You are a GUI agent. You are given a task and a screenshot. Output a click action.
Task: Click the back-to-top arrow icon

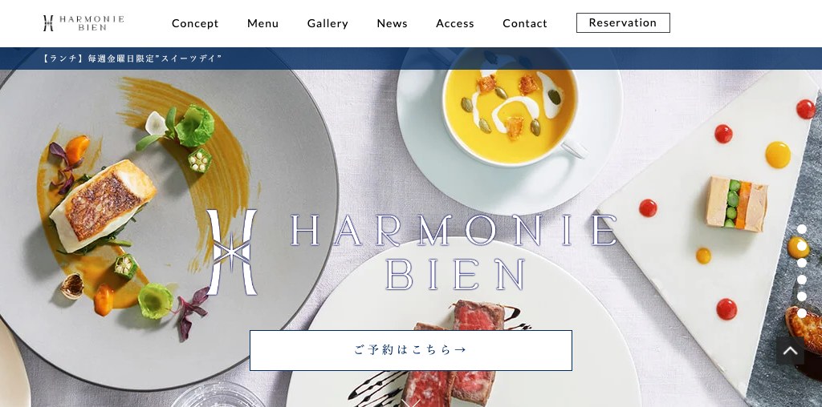pos(790,350)
